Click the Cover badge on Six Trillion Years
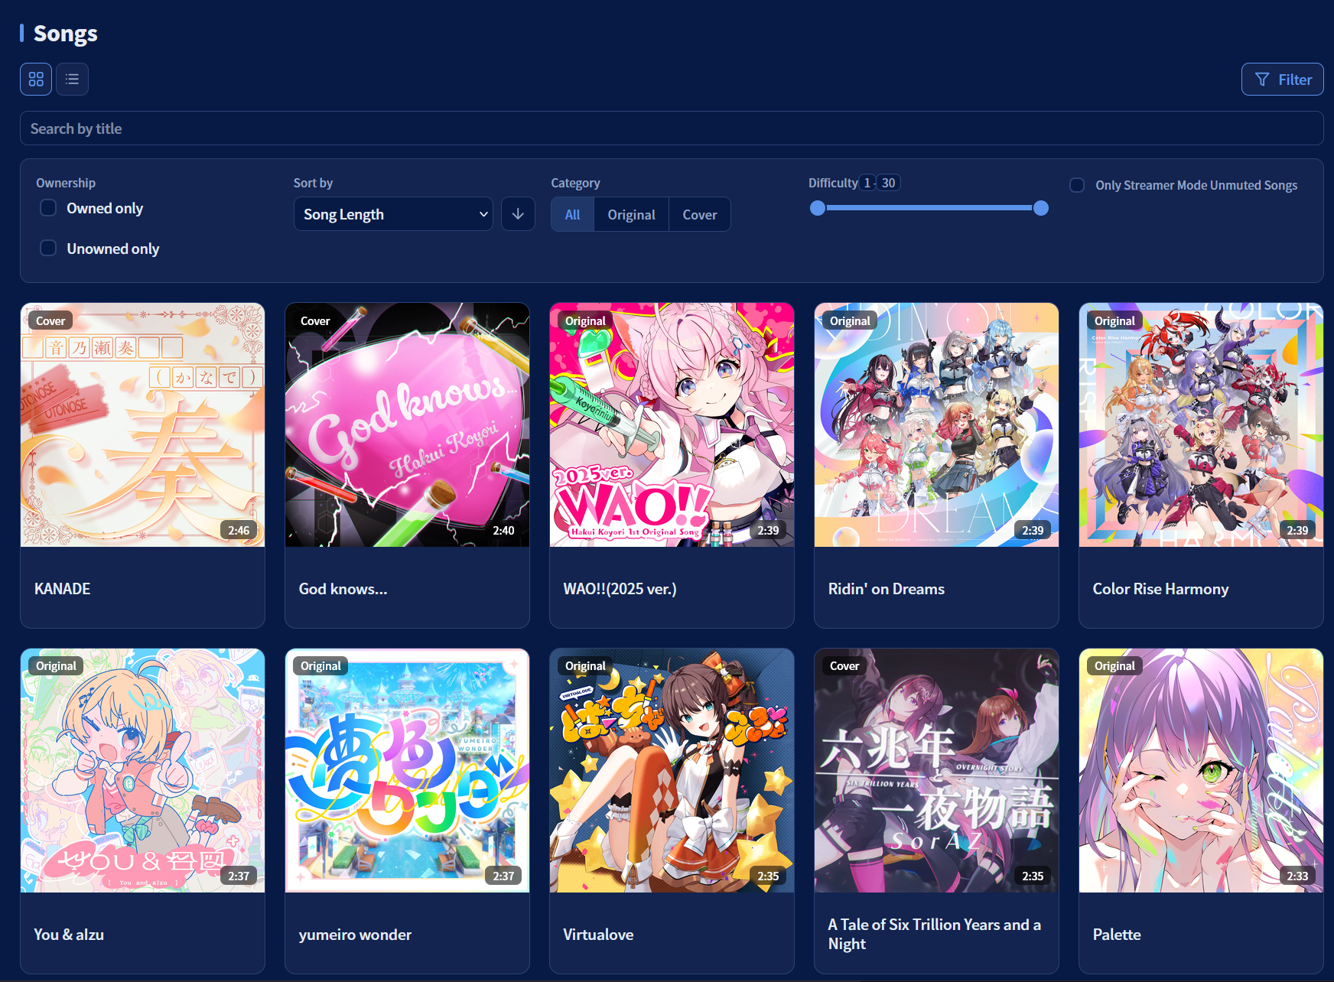 [x=844, y=666]
